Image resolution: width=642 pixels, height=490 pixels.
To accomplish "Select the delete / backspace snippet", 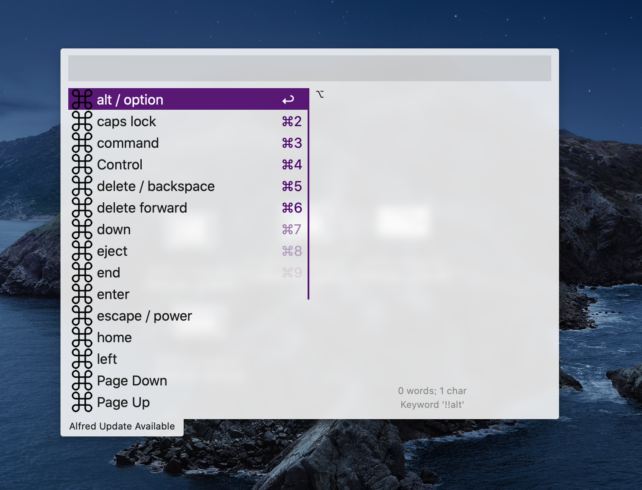I will (x=189, y=186).
